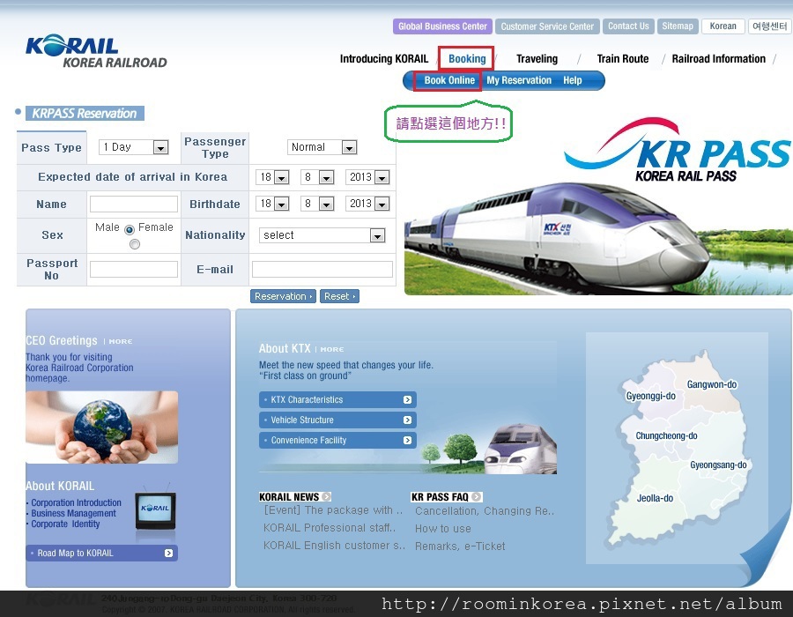Image resolution: width=793 pixels, height=617 pixels.
Task: Click the Contact Us button
Action: click(628, 26)
